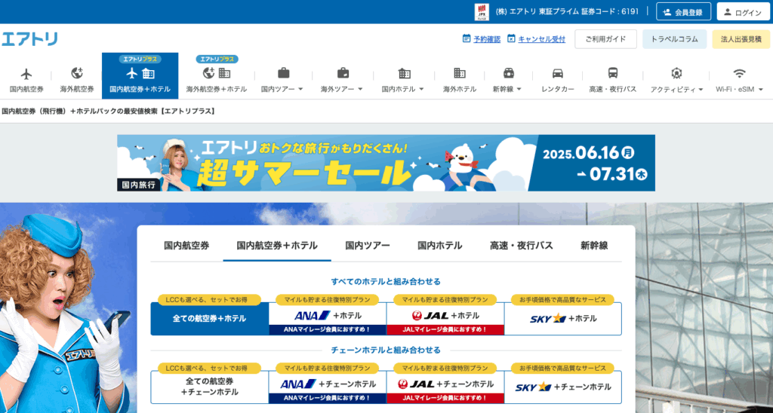773x413 pixels.
Task: Click the 高速・夜行バス bus icon
Action: tap(613, 73)
